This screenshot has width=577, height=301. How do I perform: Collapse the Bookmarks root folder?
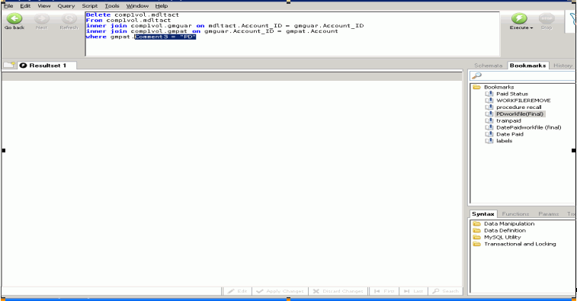(x=477, y=87)
